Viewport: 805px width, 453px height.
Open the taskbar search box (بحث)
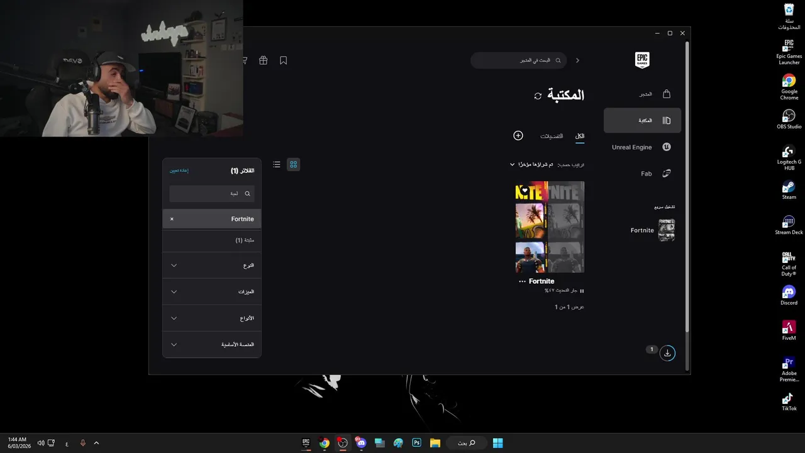click(466, 443)
